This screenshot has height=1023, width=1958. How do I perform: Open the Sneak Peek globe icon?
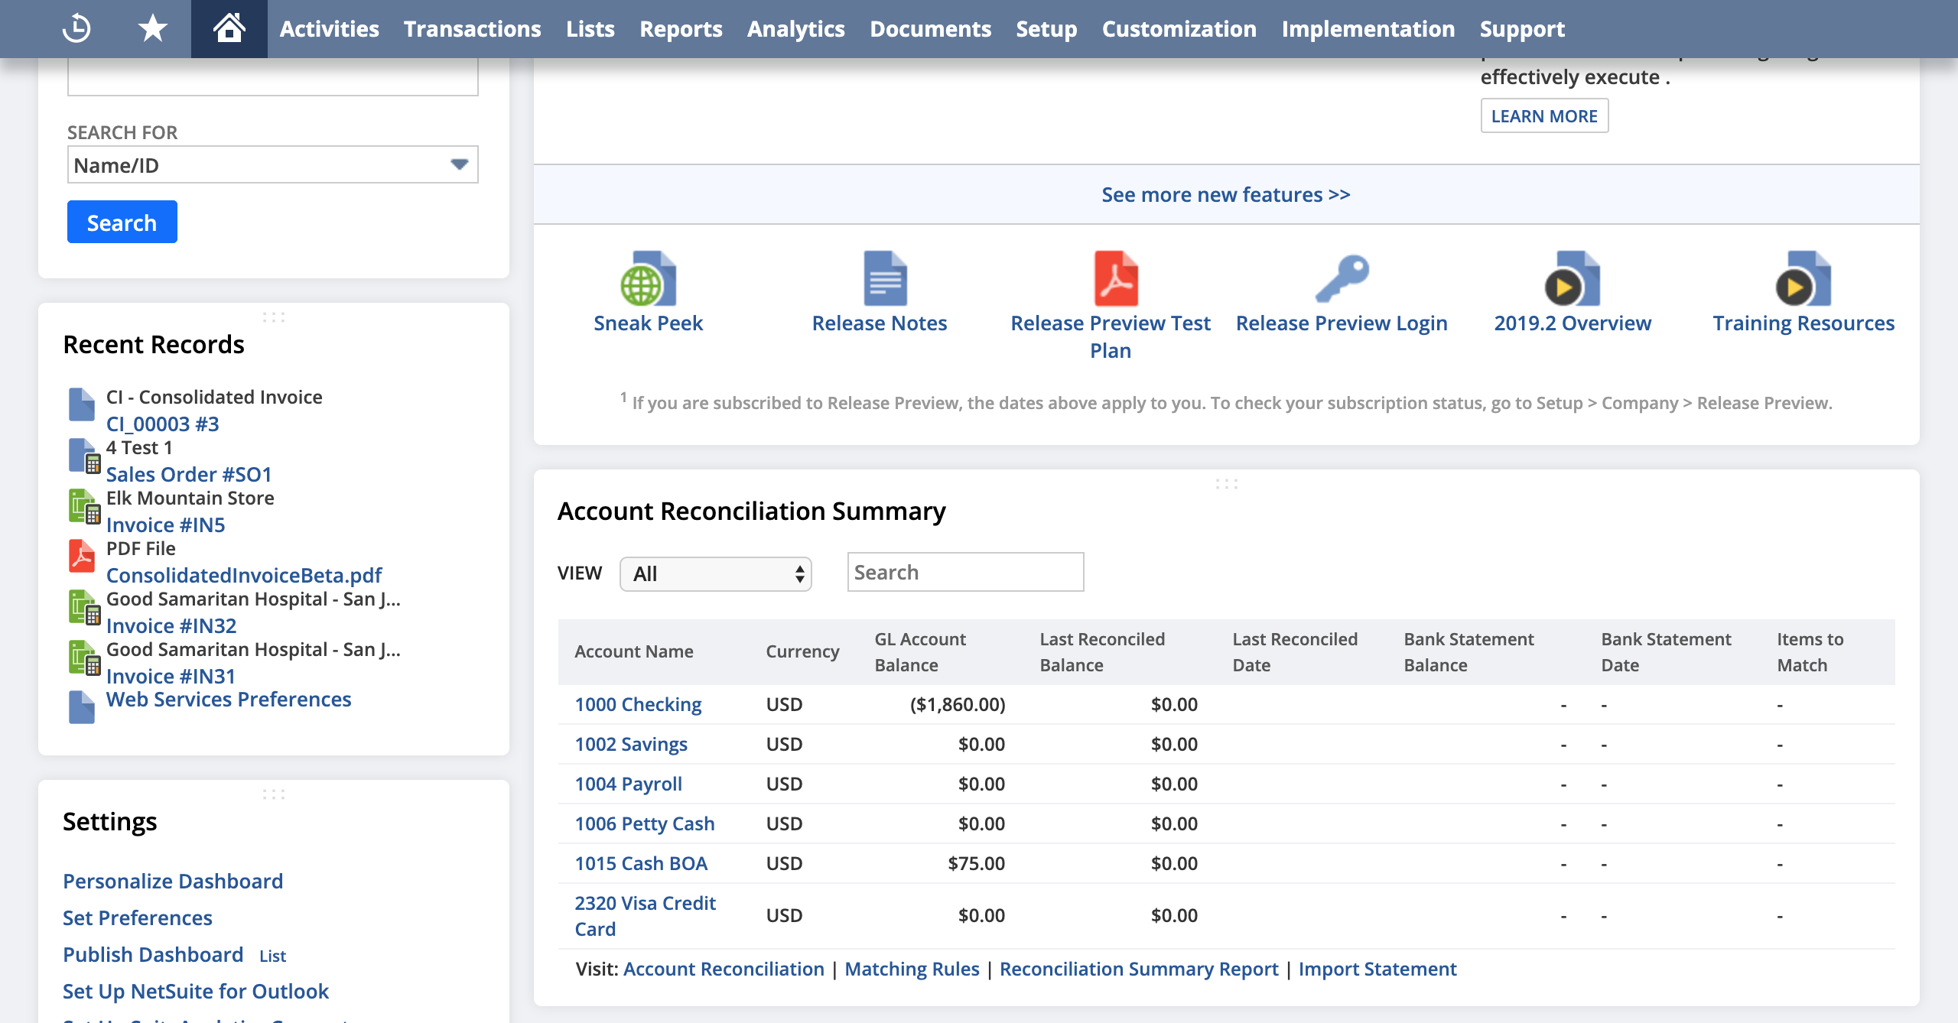648,279
